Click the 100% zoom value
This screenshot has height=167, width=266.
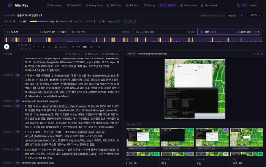click(254, 15)
